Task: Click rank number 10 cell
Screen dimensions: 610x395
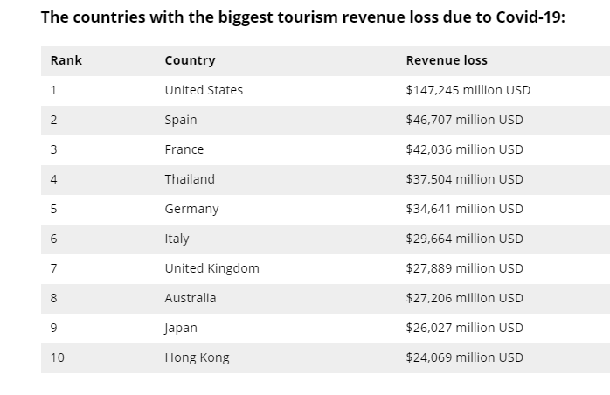Action: [x=58, y=357]
